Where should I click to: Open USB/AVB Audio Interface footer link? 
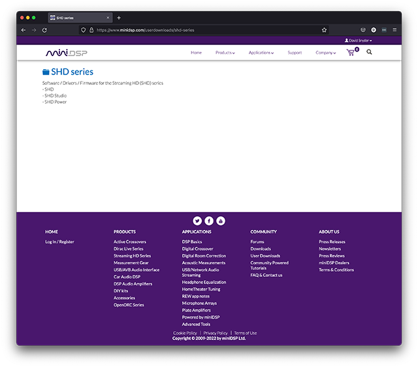coord(137,270)
